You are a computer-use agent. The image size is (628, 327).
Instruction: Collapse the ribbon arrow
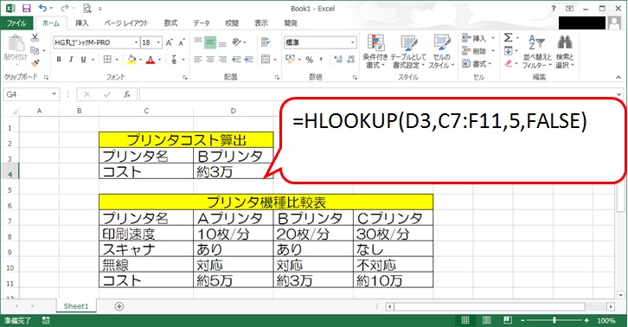click(x=618, y=77)
